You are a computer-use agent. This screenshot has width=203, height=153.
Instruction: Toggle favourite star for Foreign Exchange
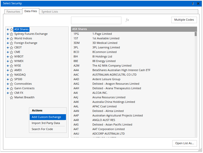(11, 43)
